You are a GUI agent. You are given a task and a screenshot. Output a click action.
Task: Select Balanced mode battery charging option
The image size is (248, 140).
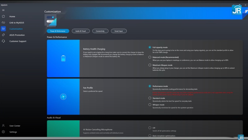click(150, 57)
